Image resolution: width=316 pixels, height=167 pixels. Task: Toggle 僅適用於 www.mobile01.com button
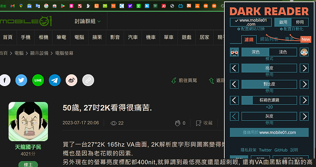coord(269,132)
